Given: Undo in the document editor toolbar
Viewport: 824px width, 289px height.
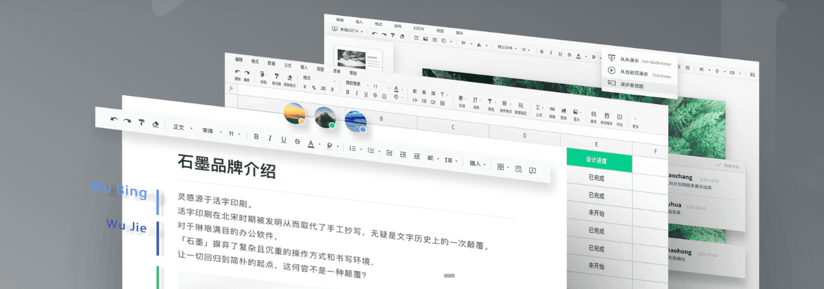Looking at the screenshot, I should click(x=114, y=120).
